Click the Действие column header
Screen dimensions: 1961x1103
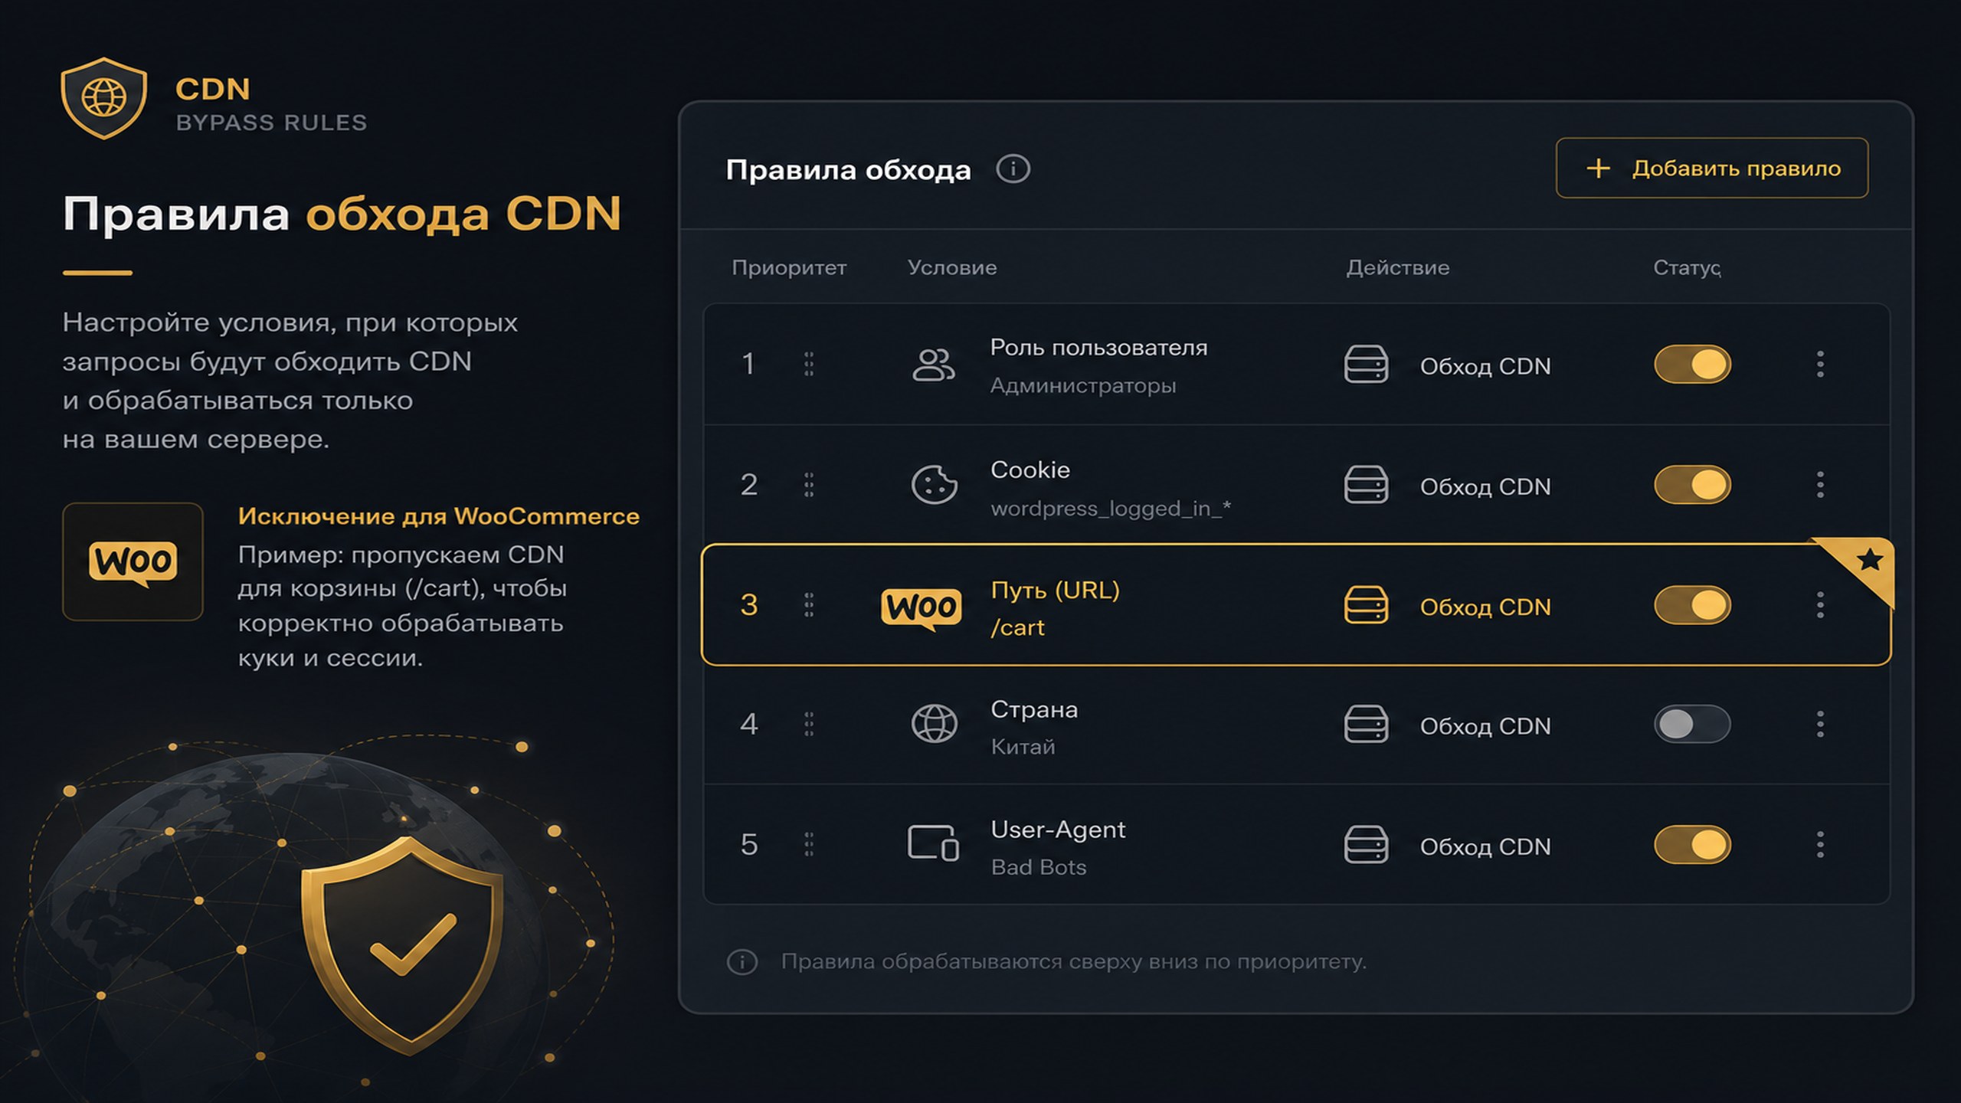(1398, 268)
